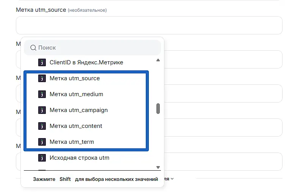The width and height of the screenshot is (295, 196).
Task: Pick the Метка utm_medium list entry
Action: coord(76,94)
